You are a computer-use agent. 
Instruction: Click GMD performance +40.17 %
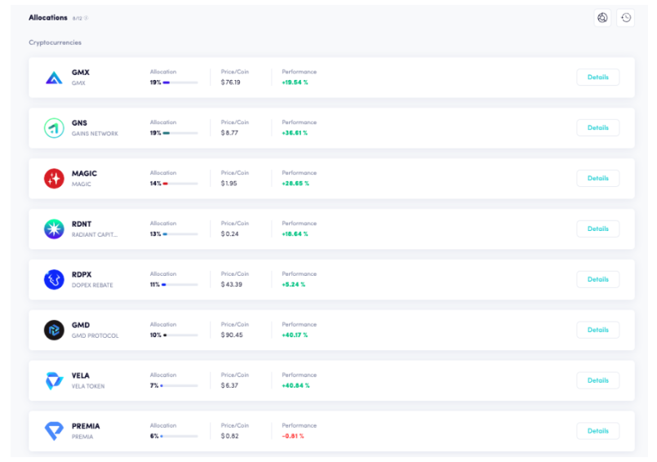[295, 335]
